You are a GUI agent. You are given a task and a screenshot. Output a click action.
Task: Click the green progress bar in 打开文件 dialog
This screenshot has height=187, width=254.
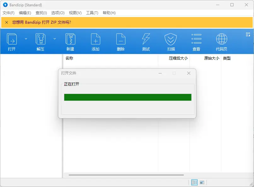point(128,97)
